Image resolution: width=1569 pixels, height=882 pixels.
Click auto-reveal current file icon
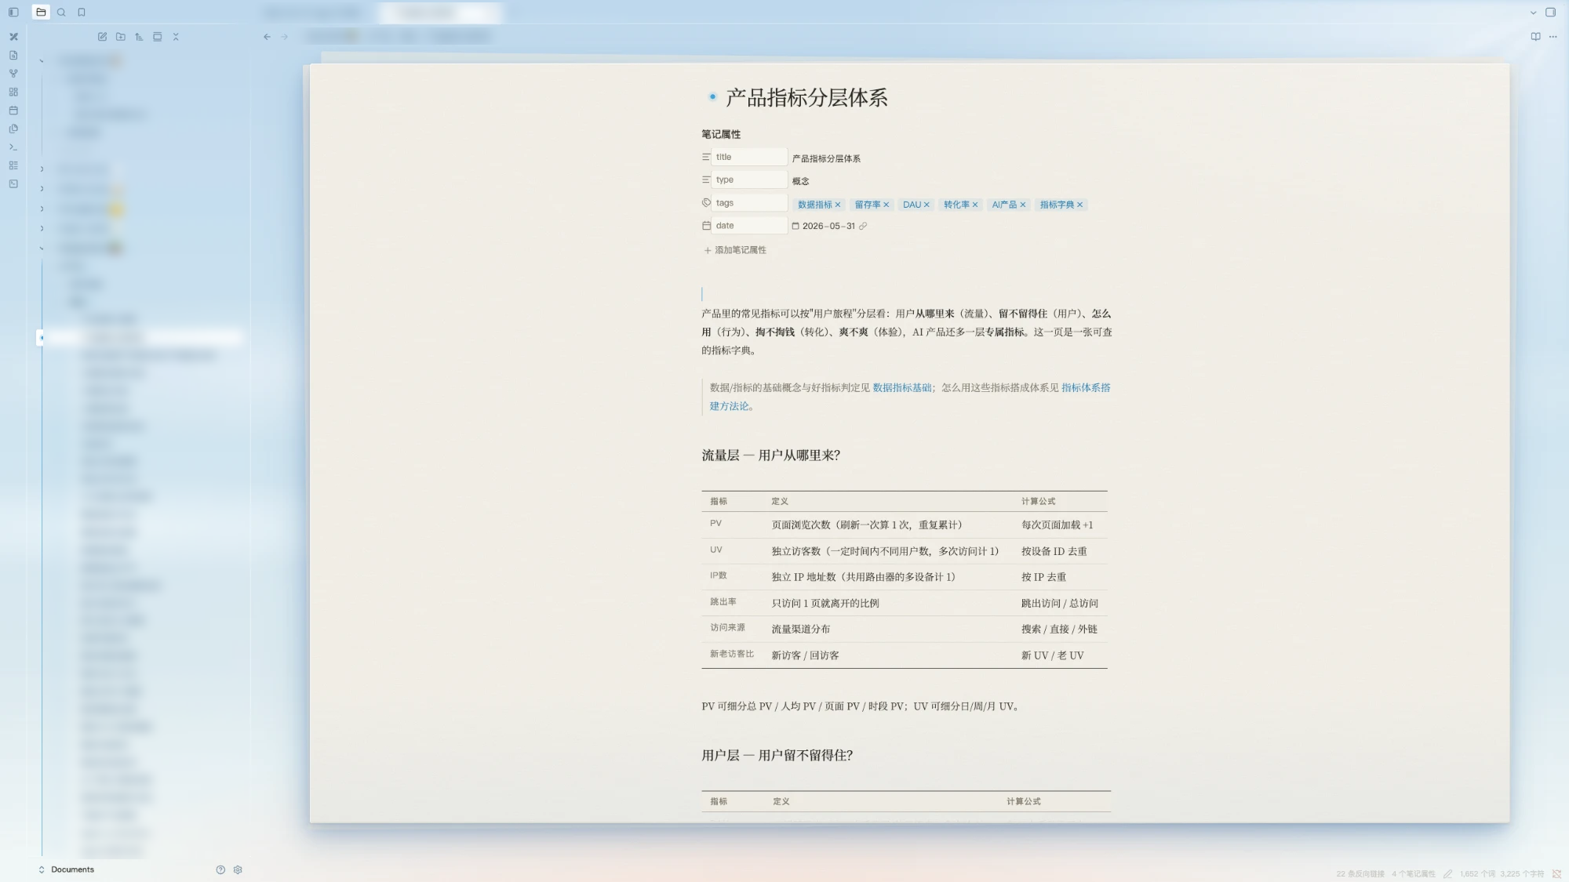[x=157, y=37]
